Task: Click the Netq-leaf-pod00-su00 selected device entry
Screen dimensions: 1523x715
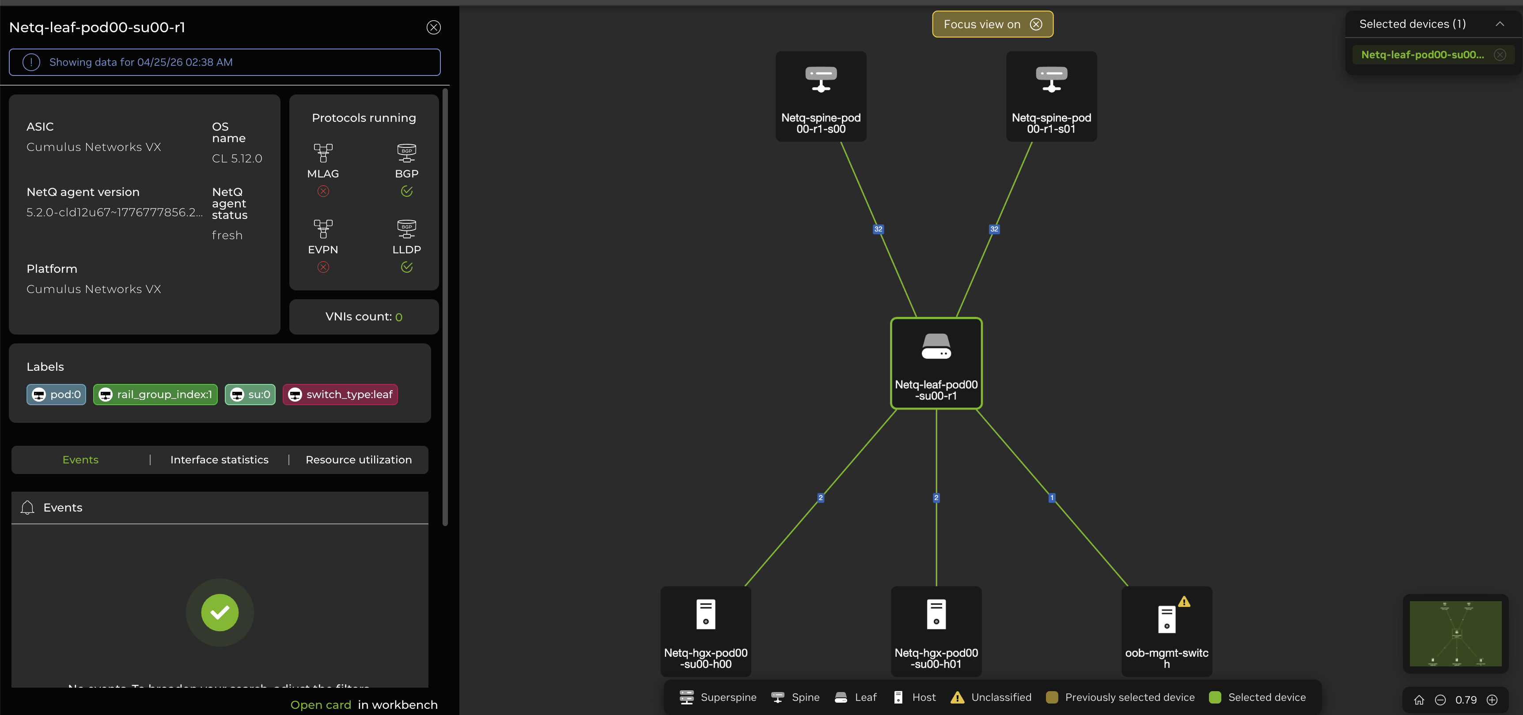Action: tap(1422, 54)
